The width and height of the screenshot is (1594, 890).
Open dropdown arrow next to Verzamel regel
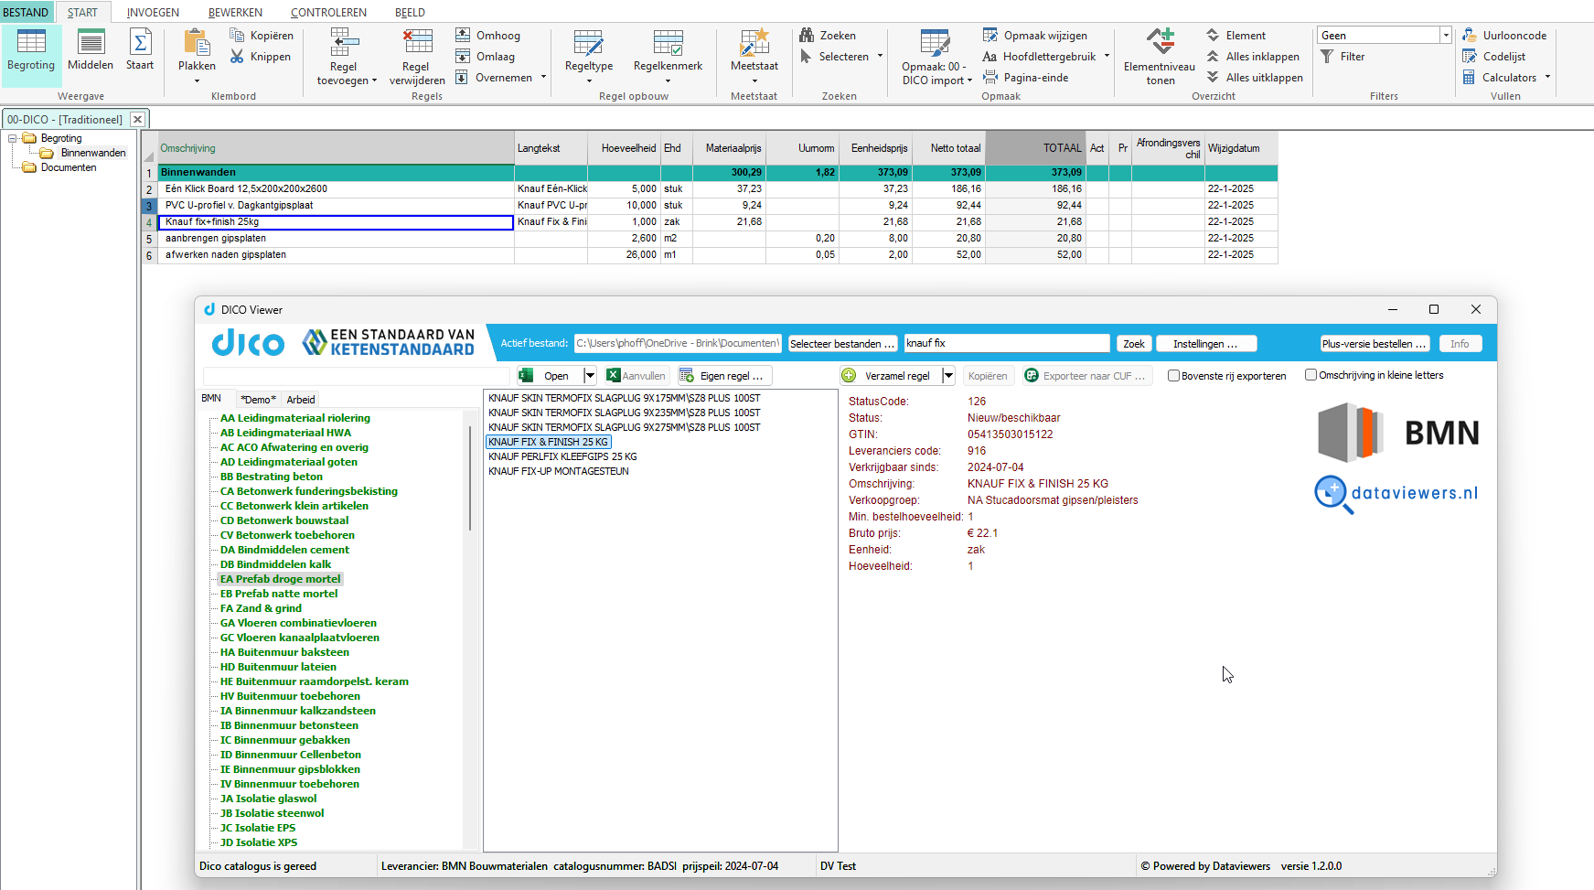[948, 375]
